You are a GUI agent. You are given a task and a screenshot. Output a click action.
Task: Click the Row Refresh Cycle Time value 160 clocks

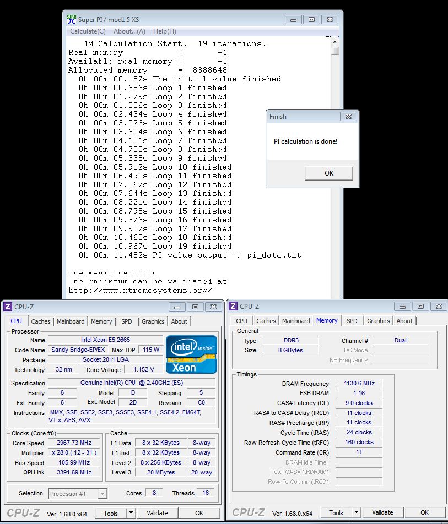tap(359, 442)
